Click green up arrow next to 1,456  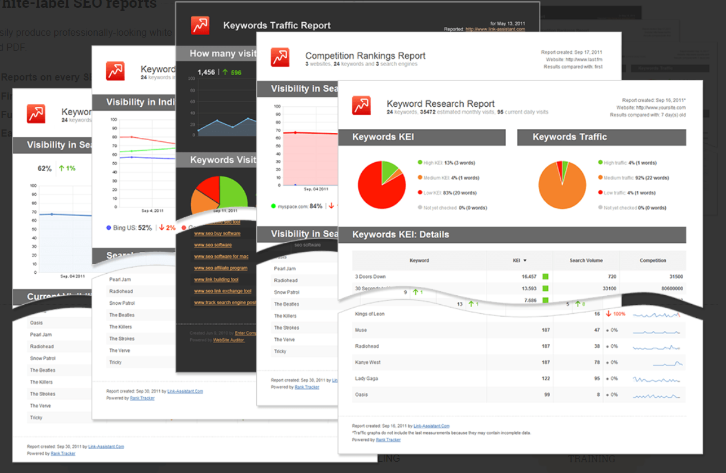225,72
